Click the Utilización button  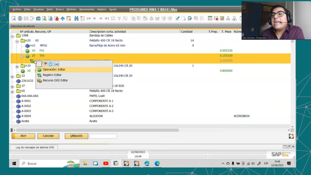click(76, 136)
